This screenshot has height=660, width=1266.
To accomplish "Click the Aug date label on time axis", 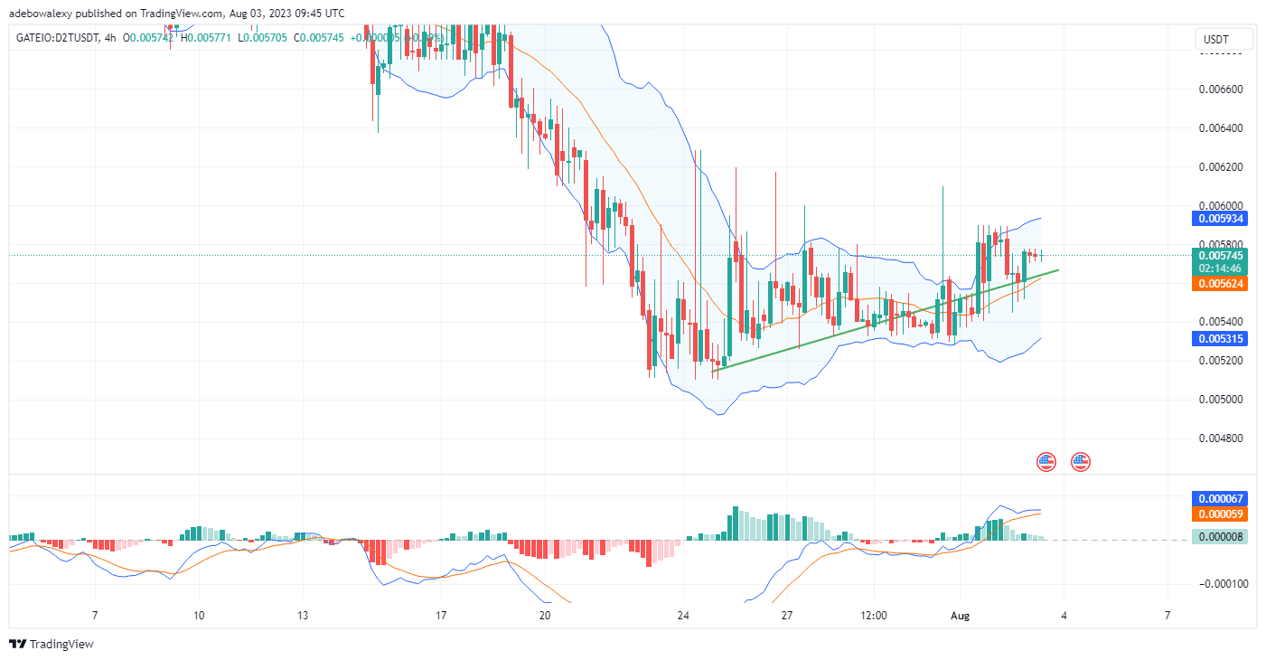I will (x=961, y=616).
